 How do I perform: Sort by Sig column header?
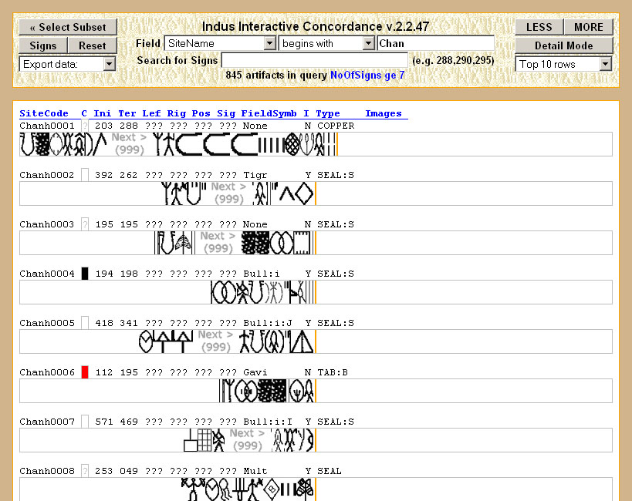[x=225, y=113]
